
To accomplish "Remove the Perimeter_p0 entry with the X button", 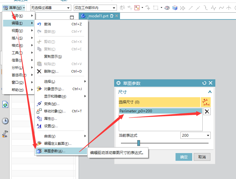I will click(207, 112).
